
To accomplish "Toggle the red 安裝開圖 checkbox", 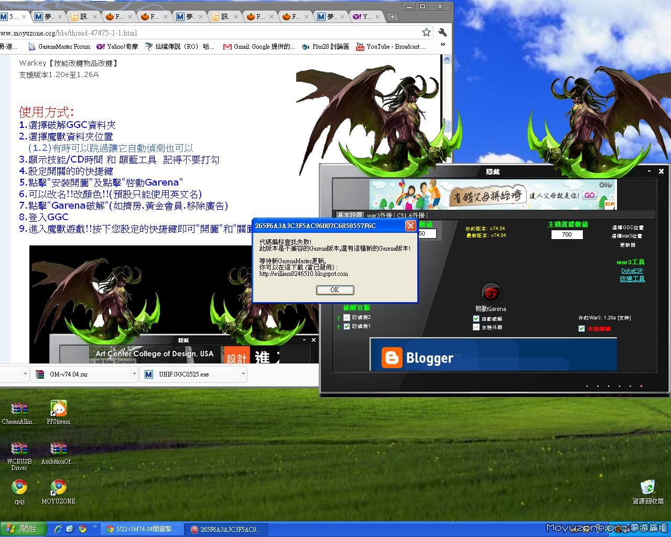I will 581,329.
